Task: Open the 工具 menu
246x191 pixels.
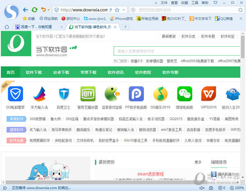Action: [195, 3]
